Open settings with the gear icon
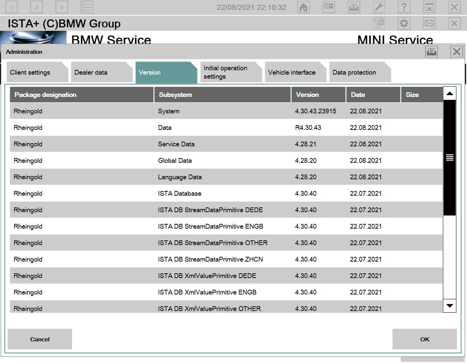The width and height of the screenshot is (467, 364). click(404, 23)
